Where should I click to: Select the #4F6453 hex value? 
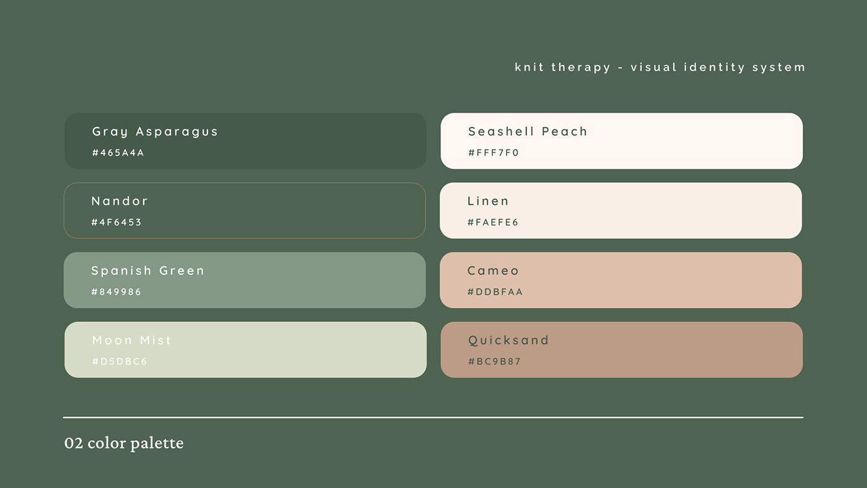pyautogui.click(x=116, y=222)
